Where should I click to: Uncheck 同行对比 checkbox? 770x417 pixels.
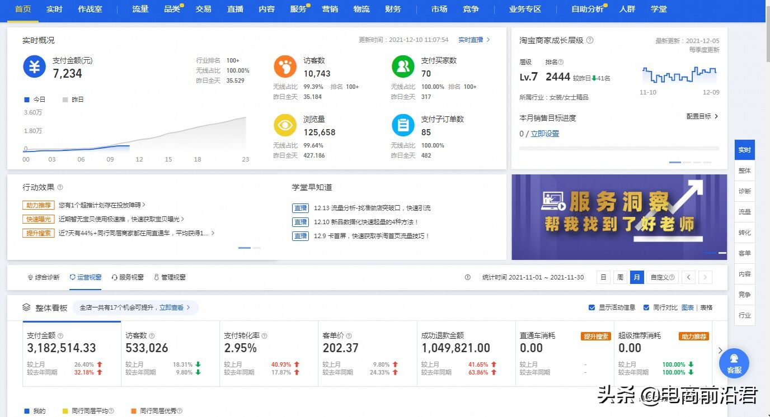click(646, 307)
